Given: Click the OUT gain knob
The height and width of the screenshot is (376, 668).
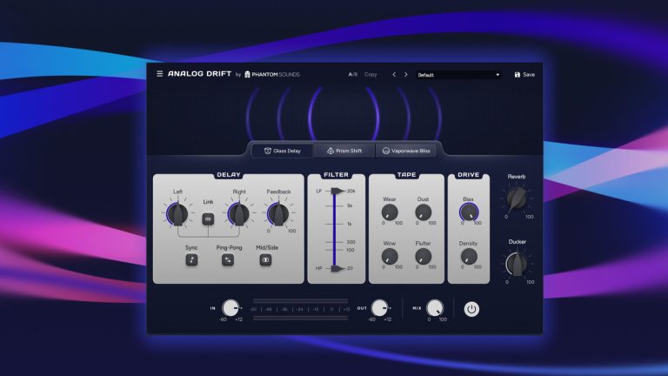Looking at the screenshot, I should [x=379, y=308].
